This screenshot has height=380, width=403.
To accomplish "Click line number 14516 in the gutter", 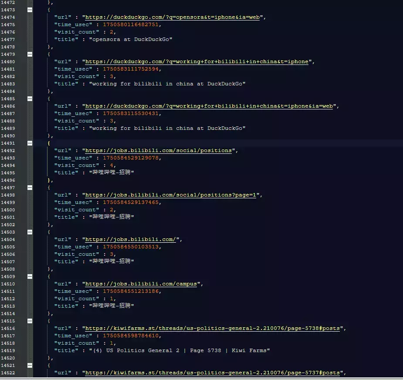I will [8, 329].
